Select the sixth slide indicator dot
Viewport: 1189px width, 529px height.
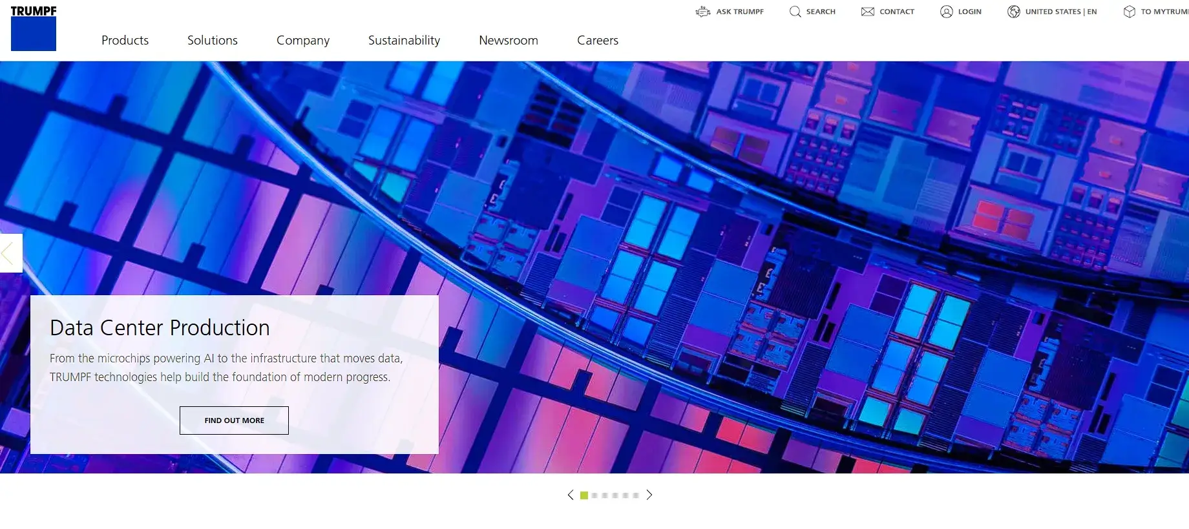point(636,495)
